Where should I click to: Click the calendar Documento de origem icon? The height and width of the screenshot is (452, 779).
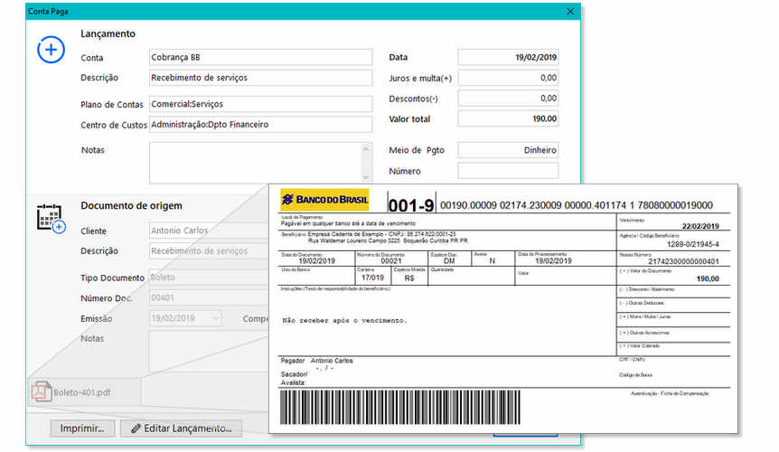51,218
